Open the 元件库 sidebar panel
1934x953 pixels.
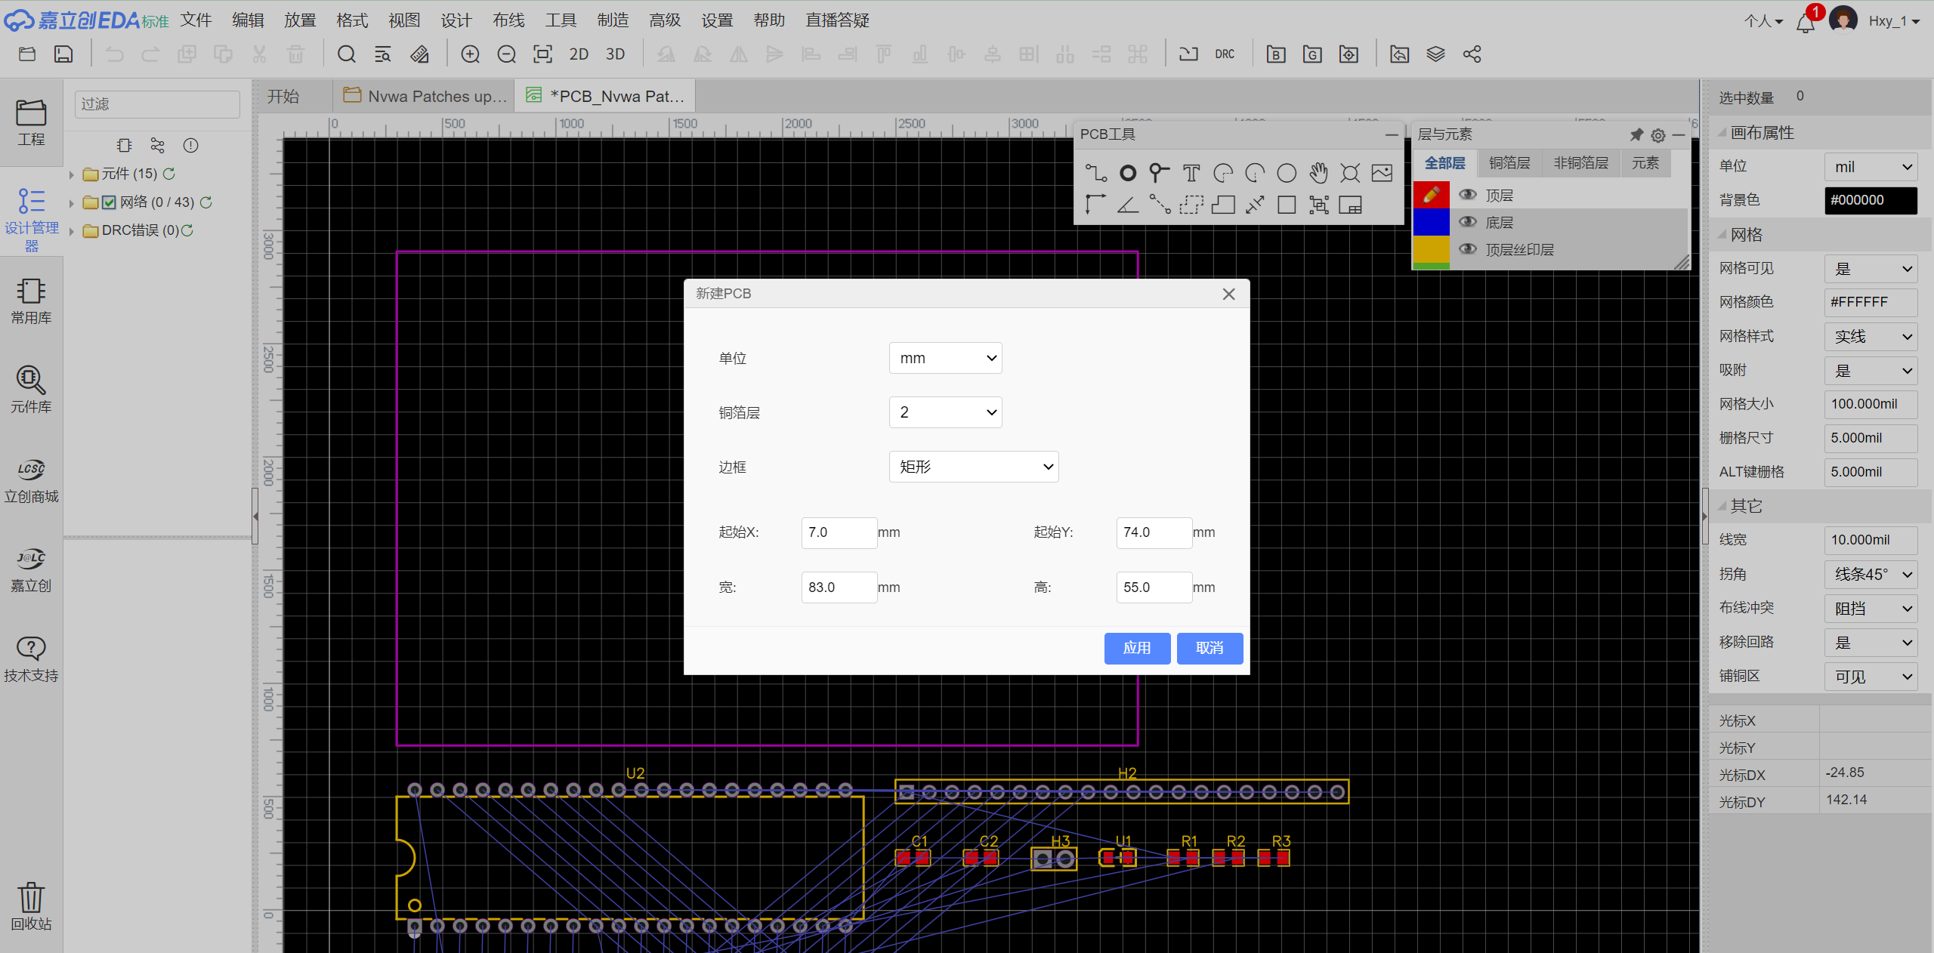point(31,390)
